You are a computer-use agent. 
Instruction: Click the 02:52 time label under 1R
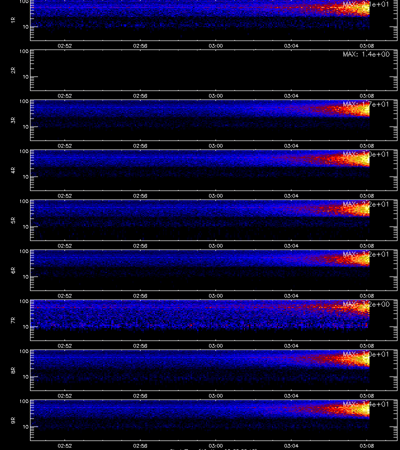[x=64, y=45]
